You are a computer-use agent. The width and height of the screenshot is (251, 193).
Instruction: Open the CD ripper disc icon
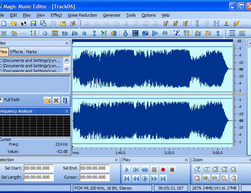[24, 24]
